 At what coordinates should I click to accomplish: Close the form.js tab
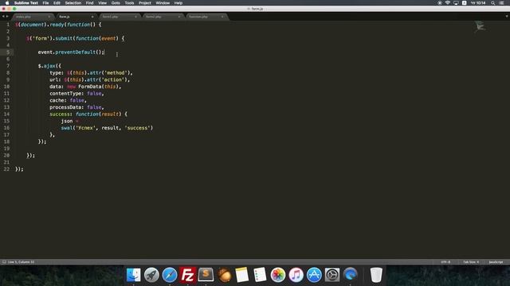[x=92, y=17]
